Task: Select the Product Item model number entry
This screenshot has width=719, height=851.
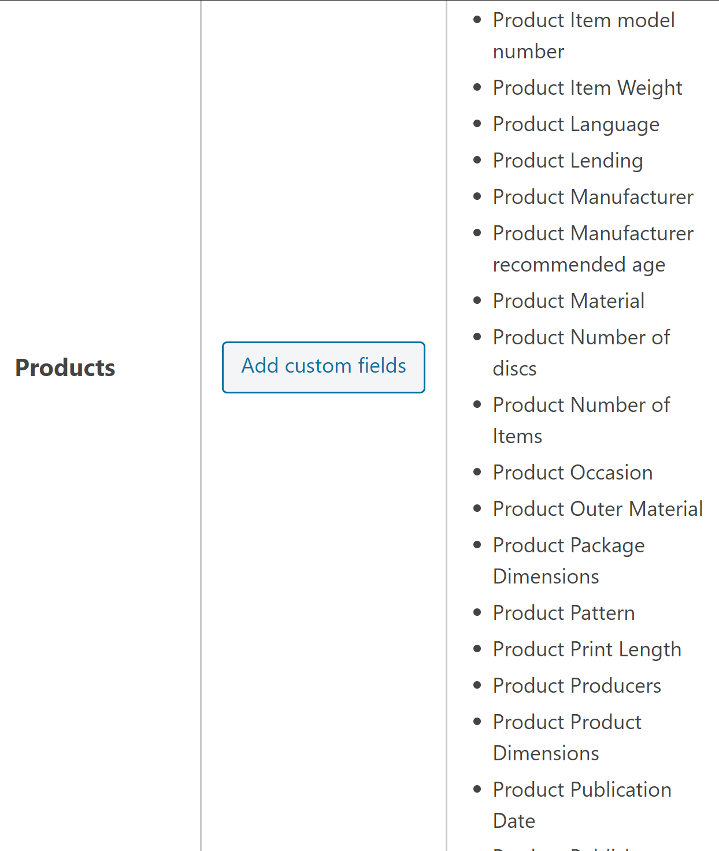Action: click(583, 21)
